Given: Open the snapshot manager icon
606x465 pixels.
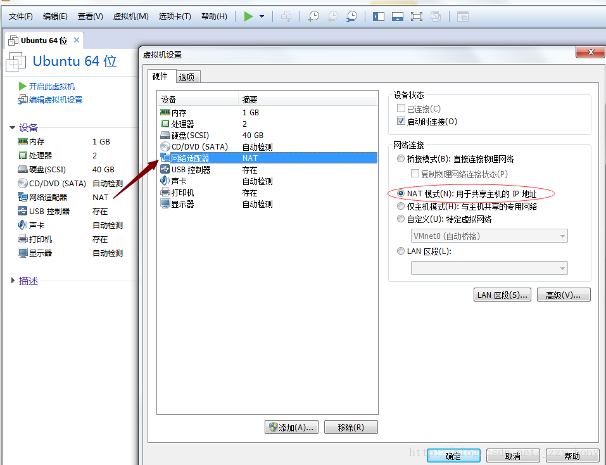Looking at the screenshot, I should coord(351,16).
